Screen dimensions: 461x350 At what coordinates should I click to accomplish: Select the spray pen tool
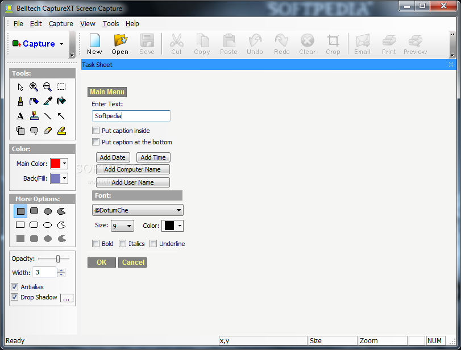[x=34, y=101]
